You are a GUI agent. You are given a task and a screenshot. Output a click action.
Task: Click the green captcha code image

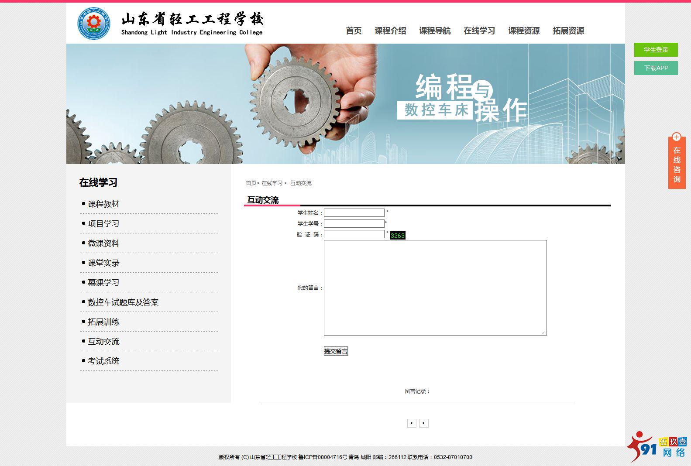click(397, 236)
